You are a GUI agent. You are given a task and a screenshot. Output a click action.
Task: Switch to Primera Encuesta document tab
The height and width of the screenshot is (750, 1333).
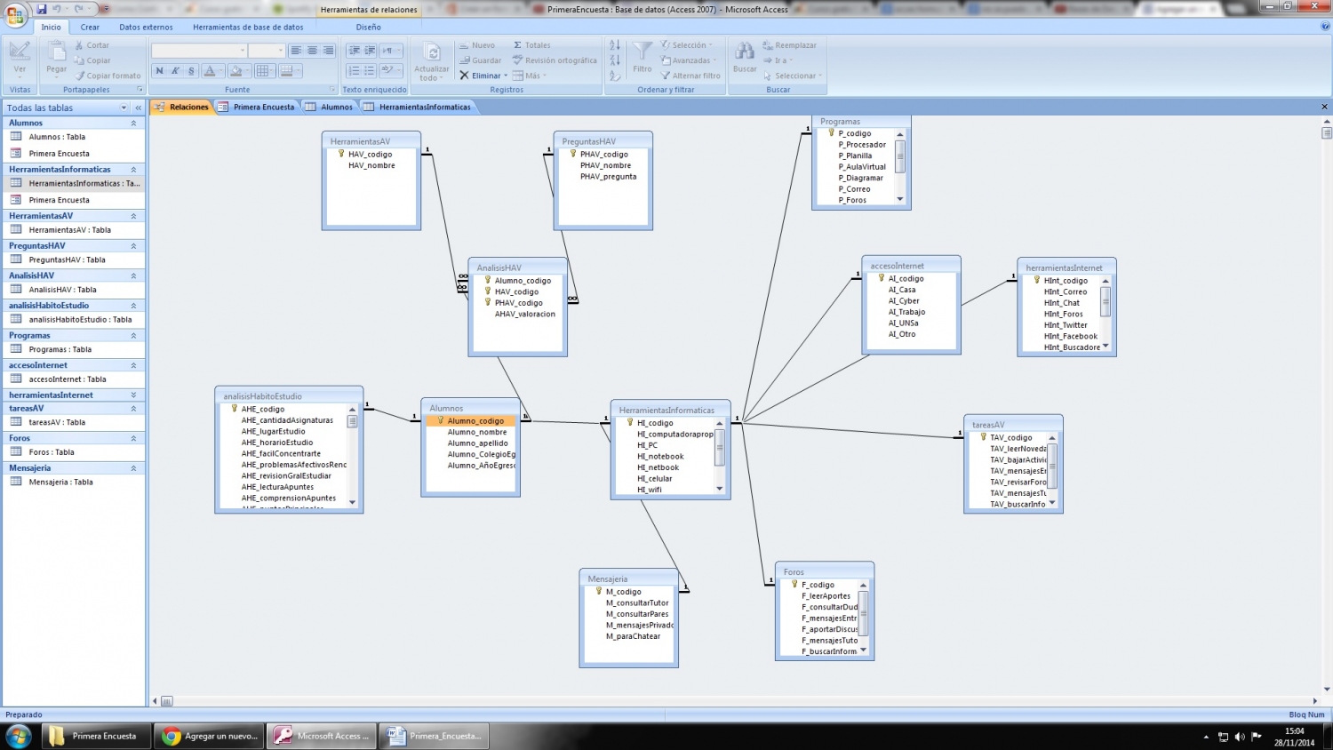[x=257, y=107]
